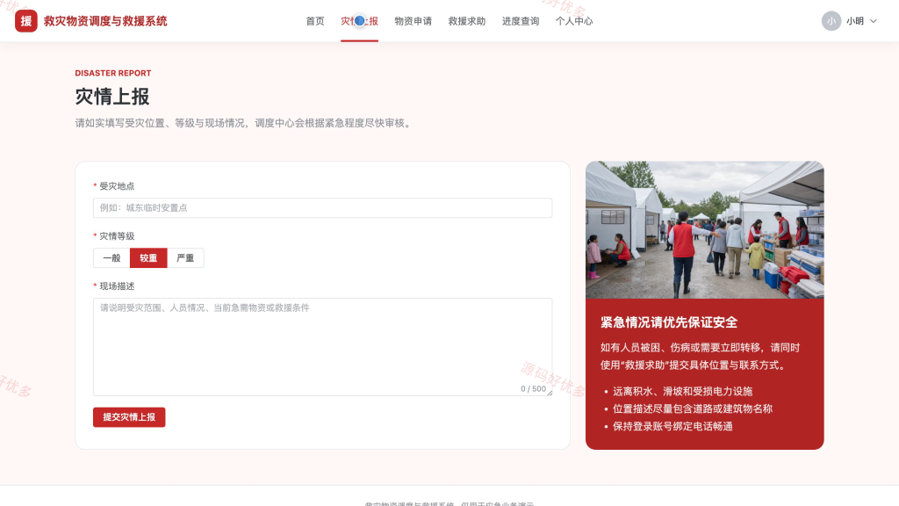
Task: Submit with 提交灾情上报 button
Action: (129, 417)
